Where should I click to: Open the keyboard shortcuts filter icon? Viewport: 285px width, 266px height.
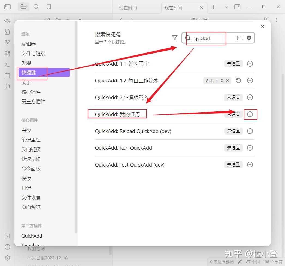(x=175, y=38)
